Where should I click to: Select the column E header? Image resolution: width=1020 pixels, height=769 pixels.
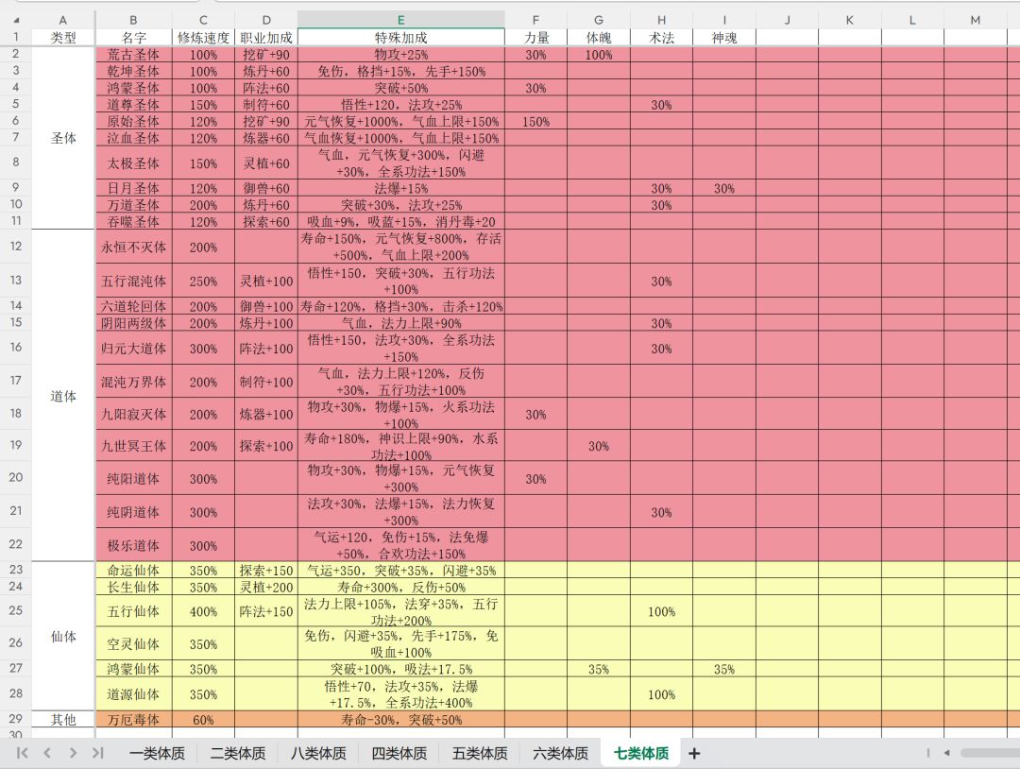(x=400, y=20)
